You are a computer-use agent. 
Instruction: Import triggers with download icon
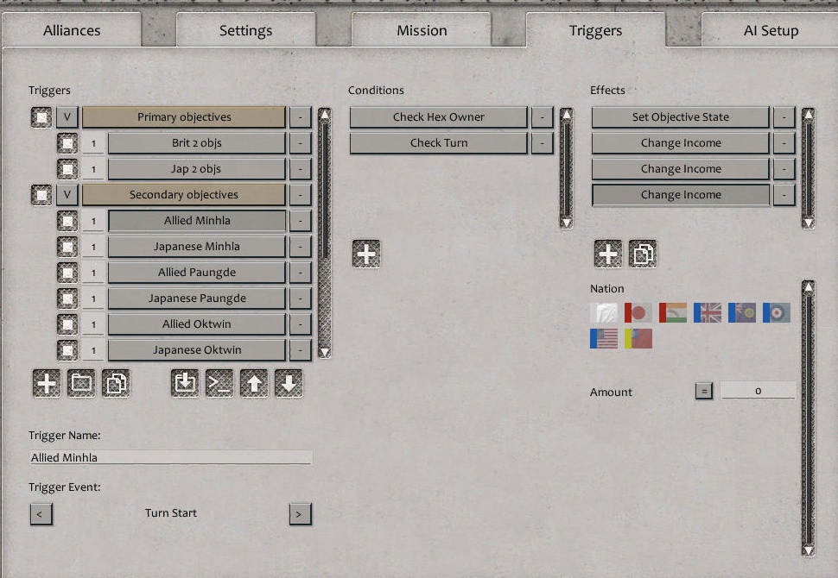185,383
